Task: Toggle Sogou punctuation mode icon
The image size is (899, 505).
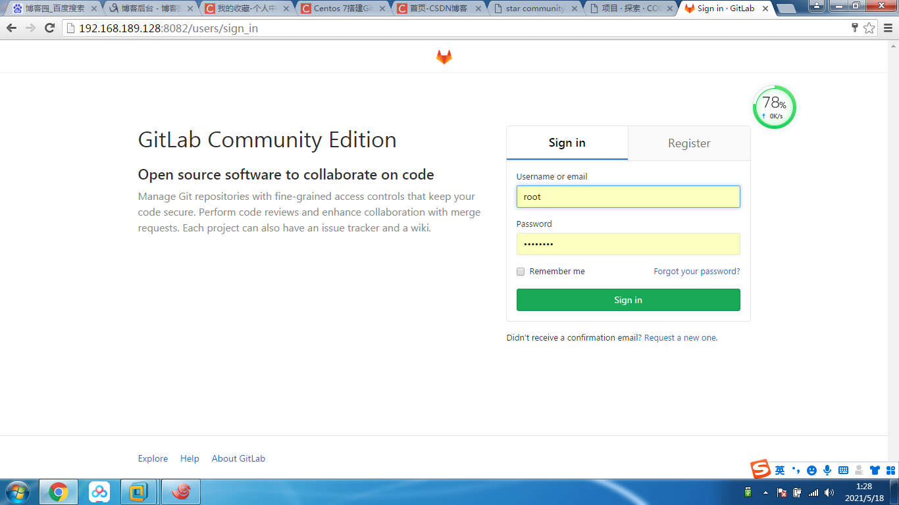Action: (796, 470)
